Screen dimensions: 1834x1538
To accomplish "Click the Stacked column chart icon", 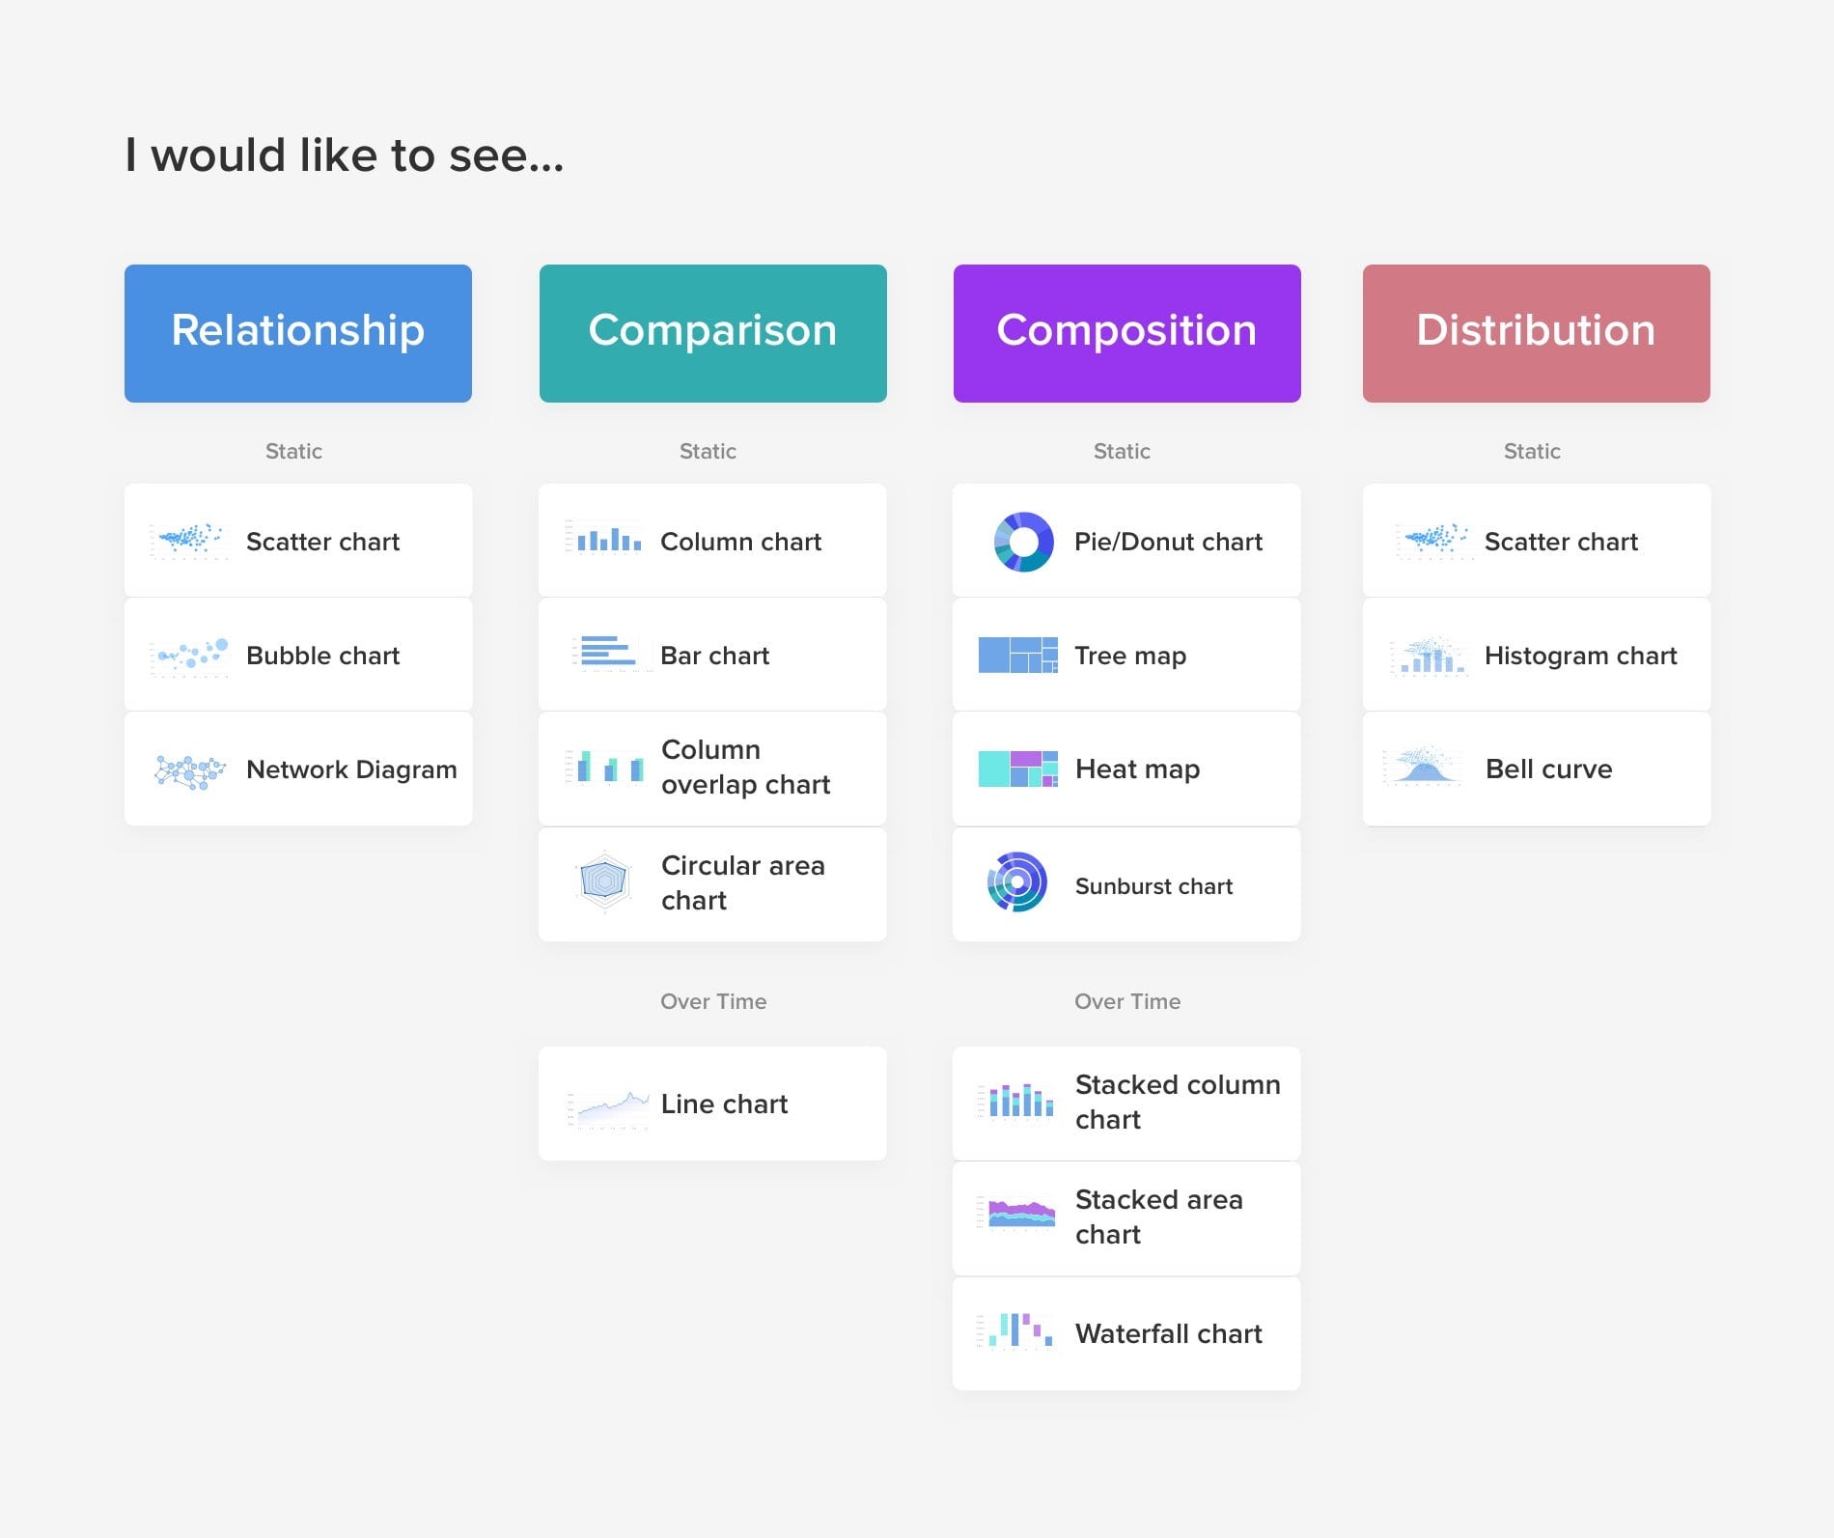I will pos(1015,1101).
